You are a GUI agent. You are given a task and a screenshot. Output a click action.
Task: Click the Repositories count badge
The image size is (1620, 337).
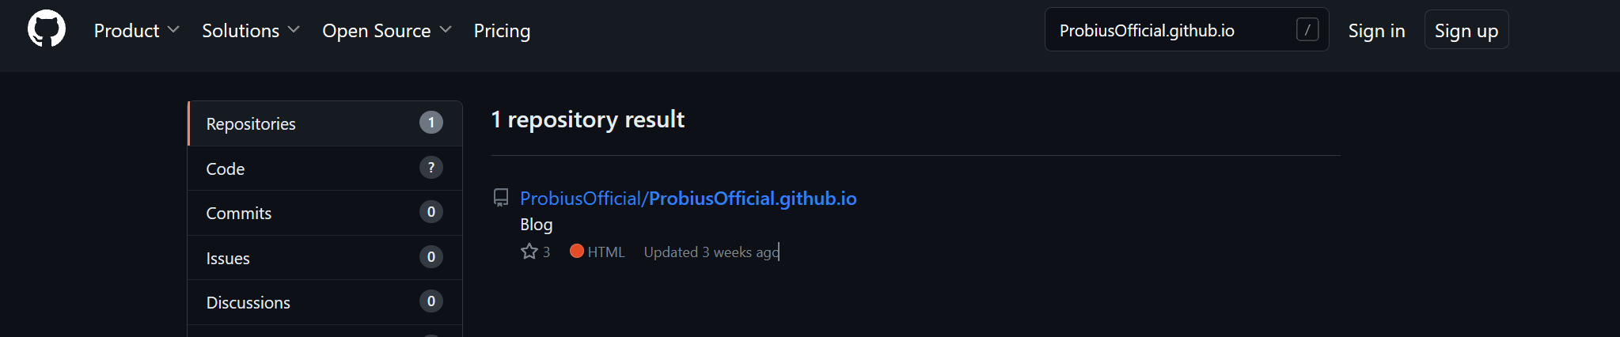click(431, 123)
